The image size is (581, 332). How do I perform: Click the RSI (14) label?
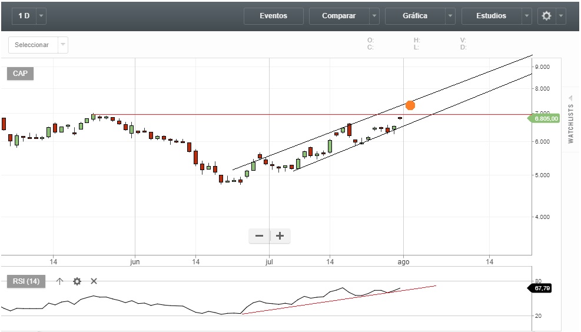point(26,281)
